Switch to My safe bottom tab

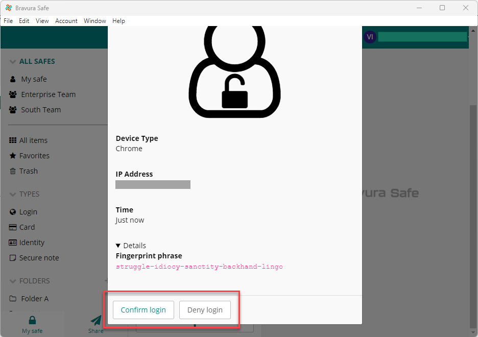tap(32, 324)
